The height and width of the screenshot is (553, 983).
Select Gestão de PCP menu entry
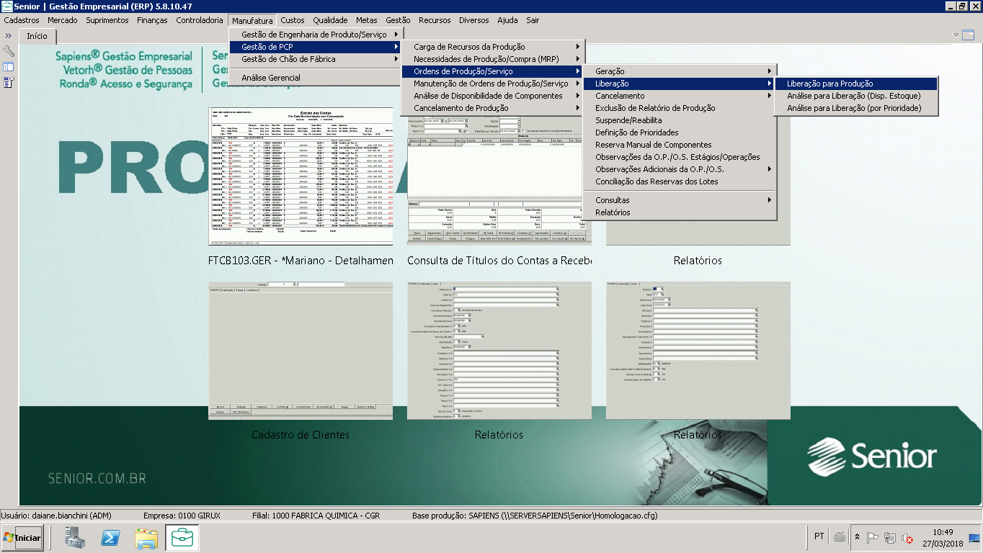pyautogui.click(x=315, y=47)
